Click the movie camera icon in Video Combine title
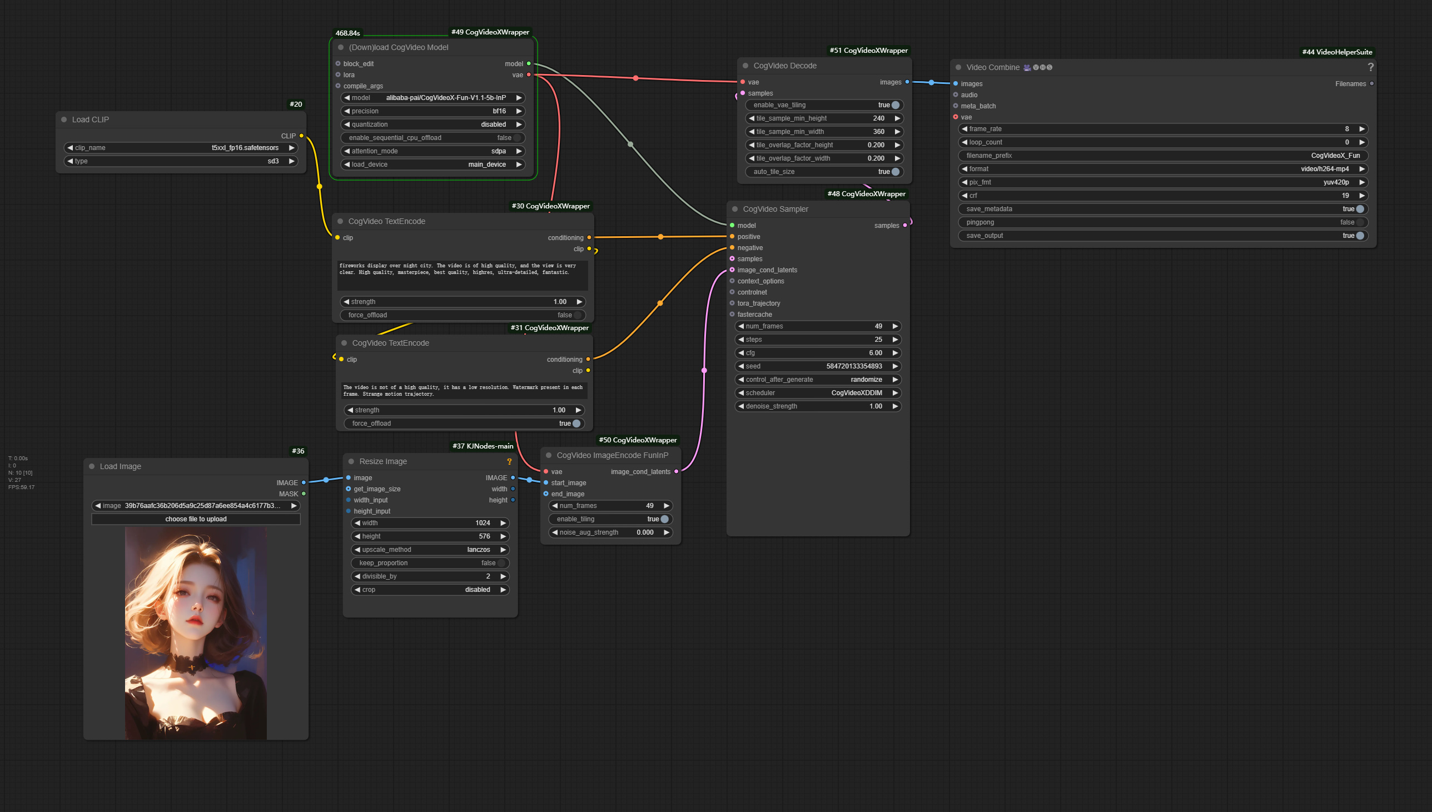Image resolution: width=1432 pixels, height=812 pixels. [1027, 67]
